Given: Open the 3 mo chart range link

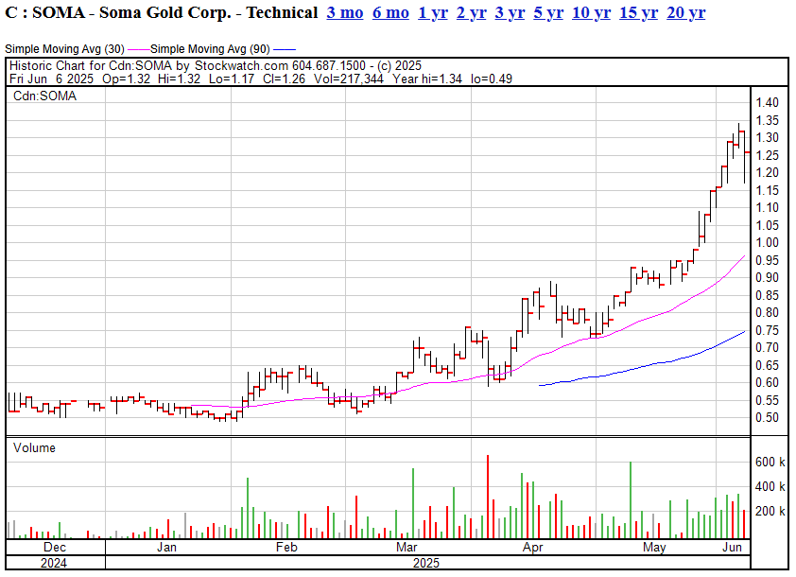Looking at the screenshot, I should 345,12.
